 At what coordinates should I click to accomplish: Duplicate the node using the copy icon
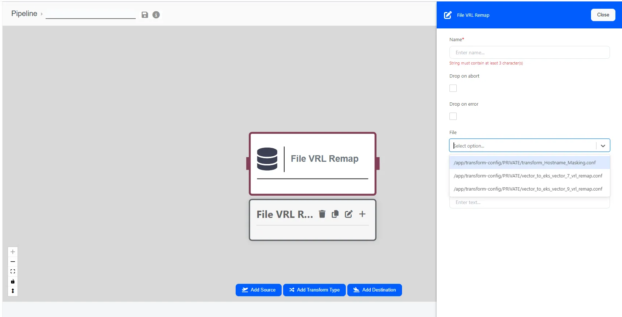tap(335, 214)
